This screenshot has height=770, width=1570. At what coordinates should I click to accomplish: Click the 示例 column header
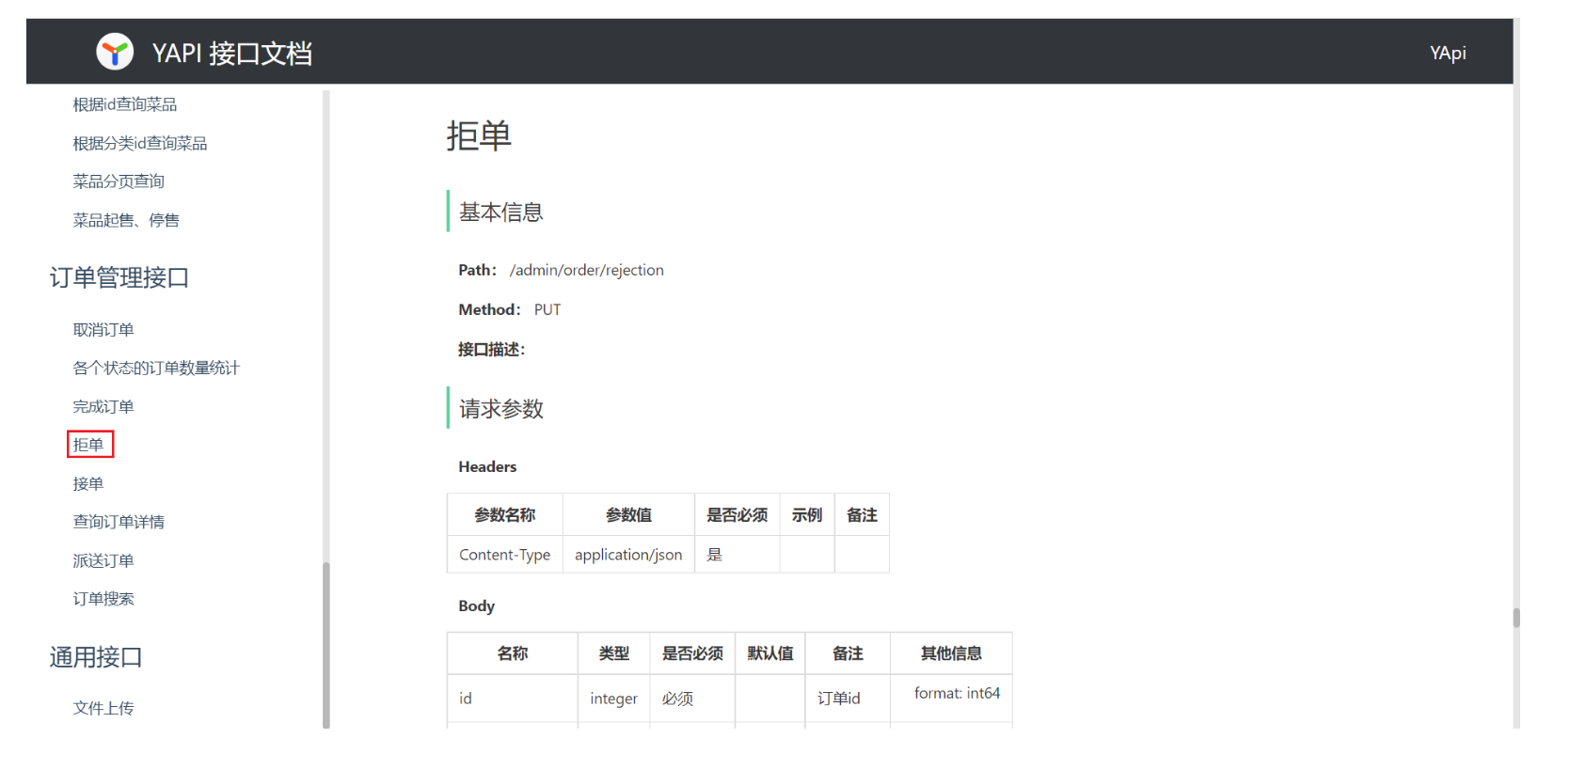pyautogui.click(x=807, y=515)
